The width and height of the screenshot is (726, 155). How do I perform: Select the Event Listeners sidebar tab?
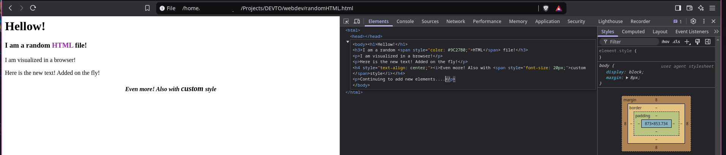(x=692, y=32)
